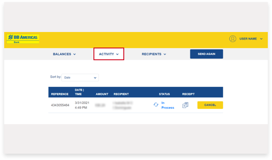Screen dimensions: 272x160
Task: Cancel the transaction 4343055464
Action: click(x=210, y=105)
